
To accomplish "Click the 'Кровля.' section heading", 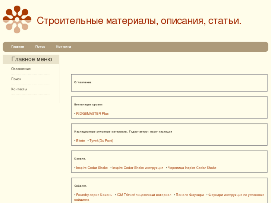I will tap(80, 159).
